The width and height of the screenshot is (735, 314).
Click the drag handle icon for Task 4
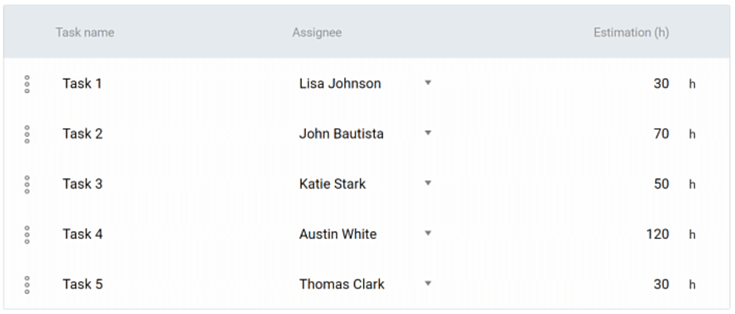pos(27,235)
